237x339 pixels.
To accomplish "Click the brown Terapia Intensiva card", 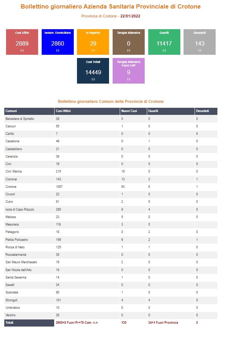I will pyautogui.click(x=128, y=42).
